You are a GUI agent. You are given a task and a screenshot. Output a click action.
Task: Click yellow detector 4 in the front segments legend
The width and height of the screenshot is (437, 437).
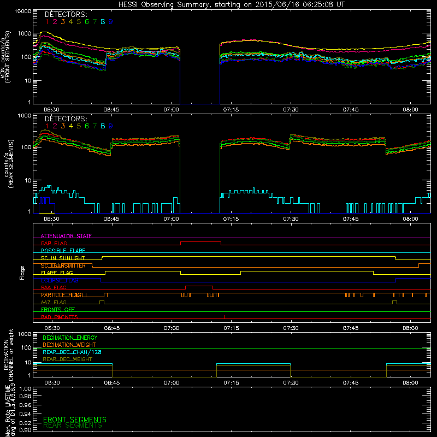[x=71, y=22]
